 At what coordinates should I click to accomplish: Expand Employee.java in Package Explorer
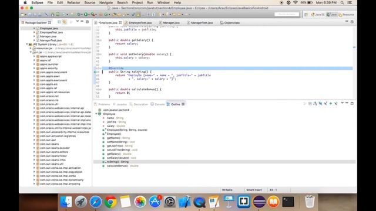[x=34, y=28]
